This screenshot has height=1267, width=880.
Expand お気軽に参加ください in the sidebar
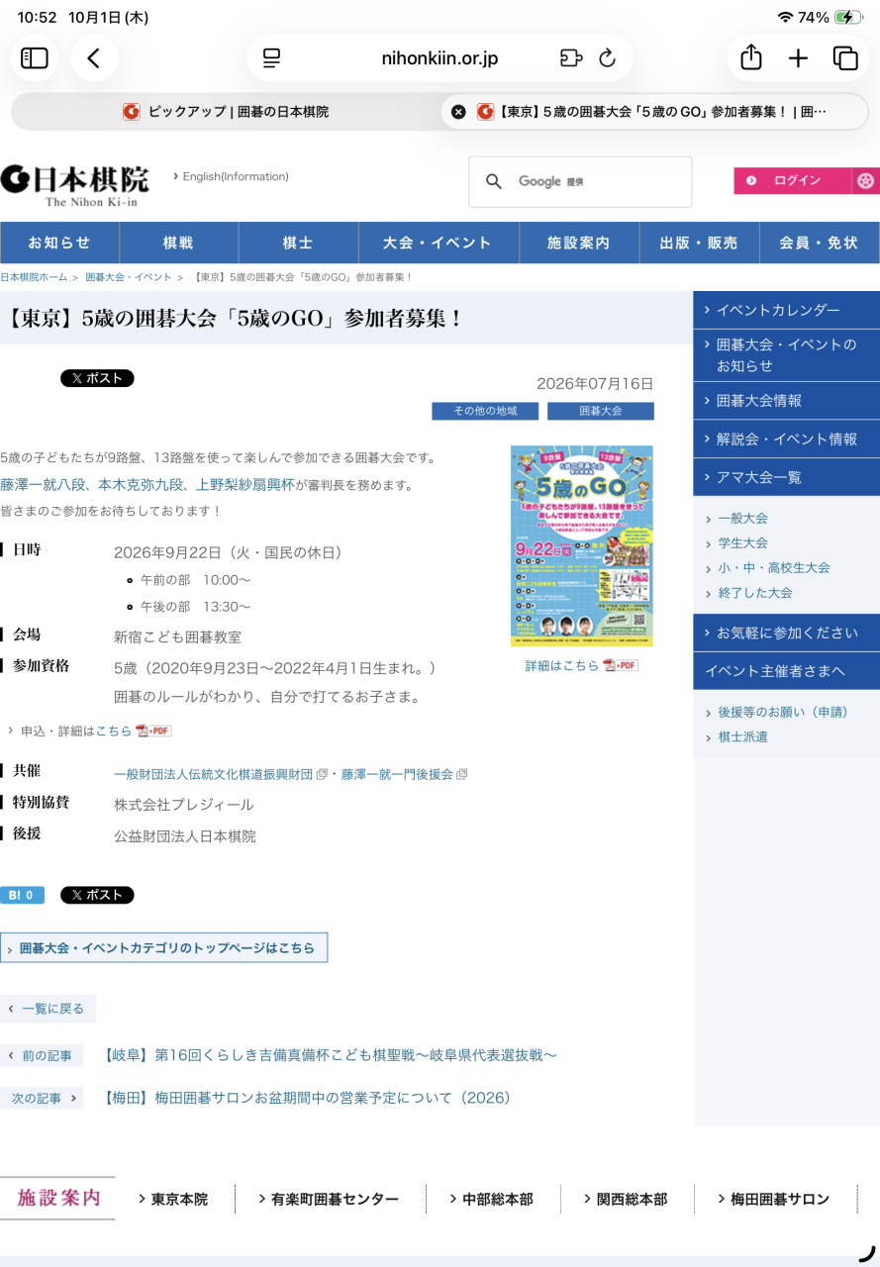pos(787,633)
